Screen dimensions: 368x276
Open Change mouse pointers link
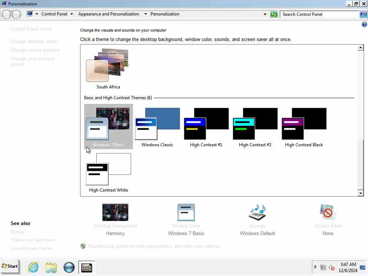click(x=35, y=50)
